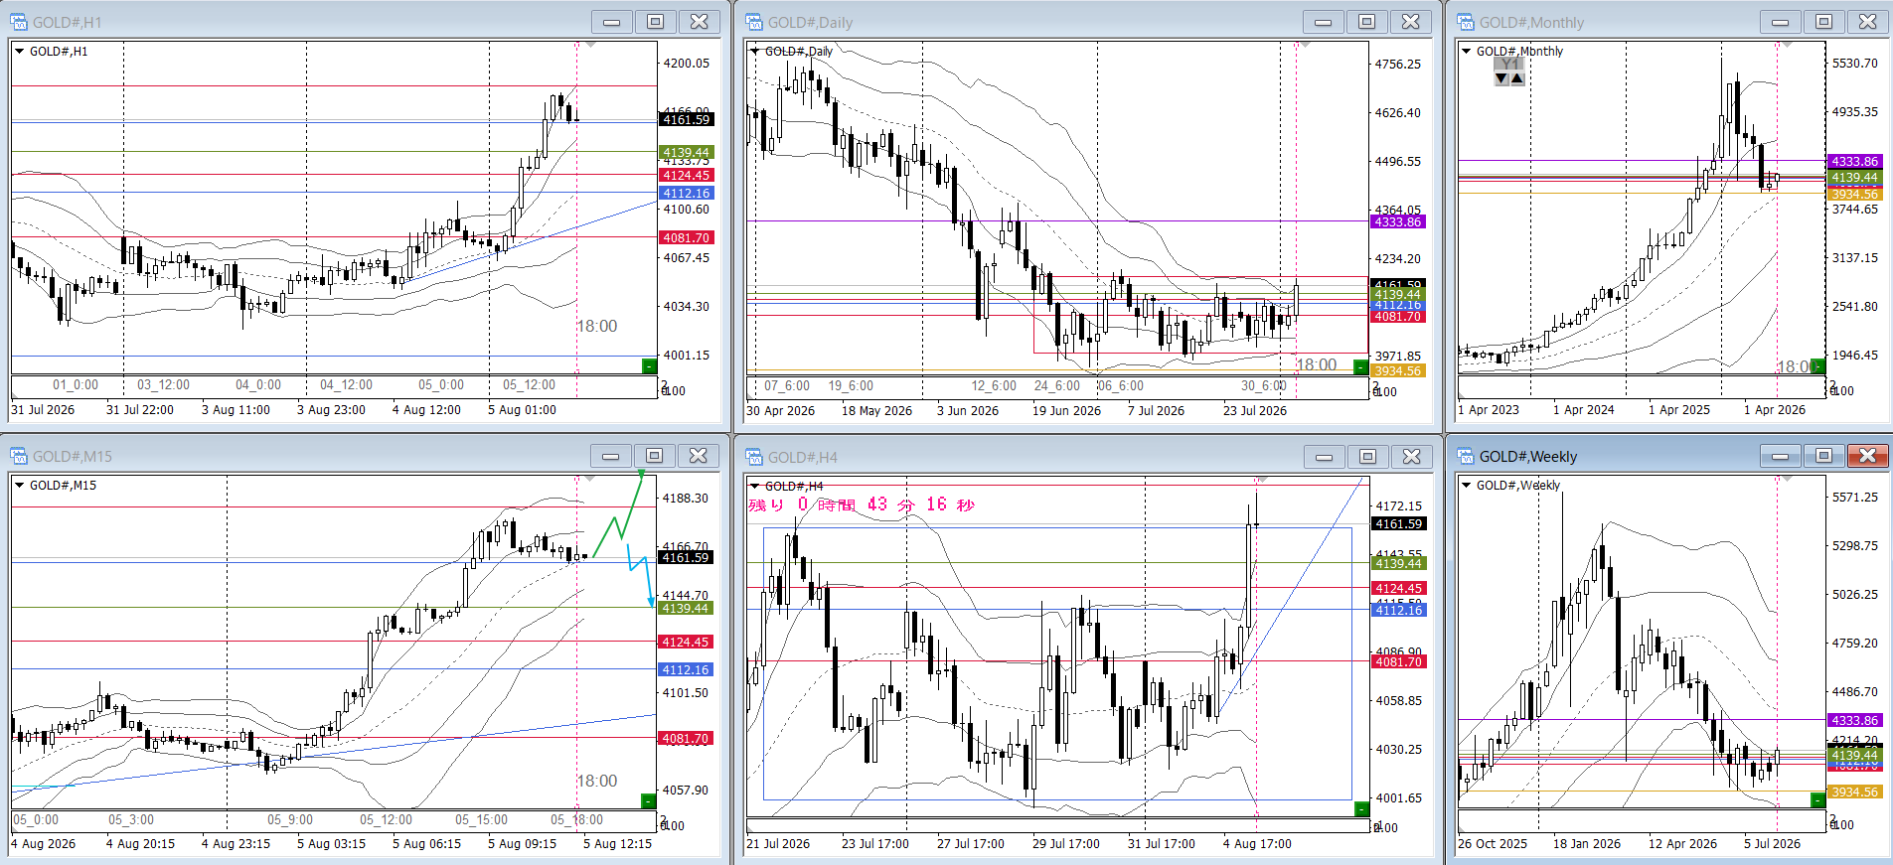This screenshot has height=865, width=1893.
Task: Click the 4112.16 blue price label in H1 chart
Action: 687,194
